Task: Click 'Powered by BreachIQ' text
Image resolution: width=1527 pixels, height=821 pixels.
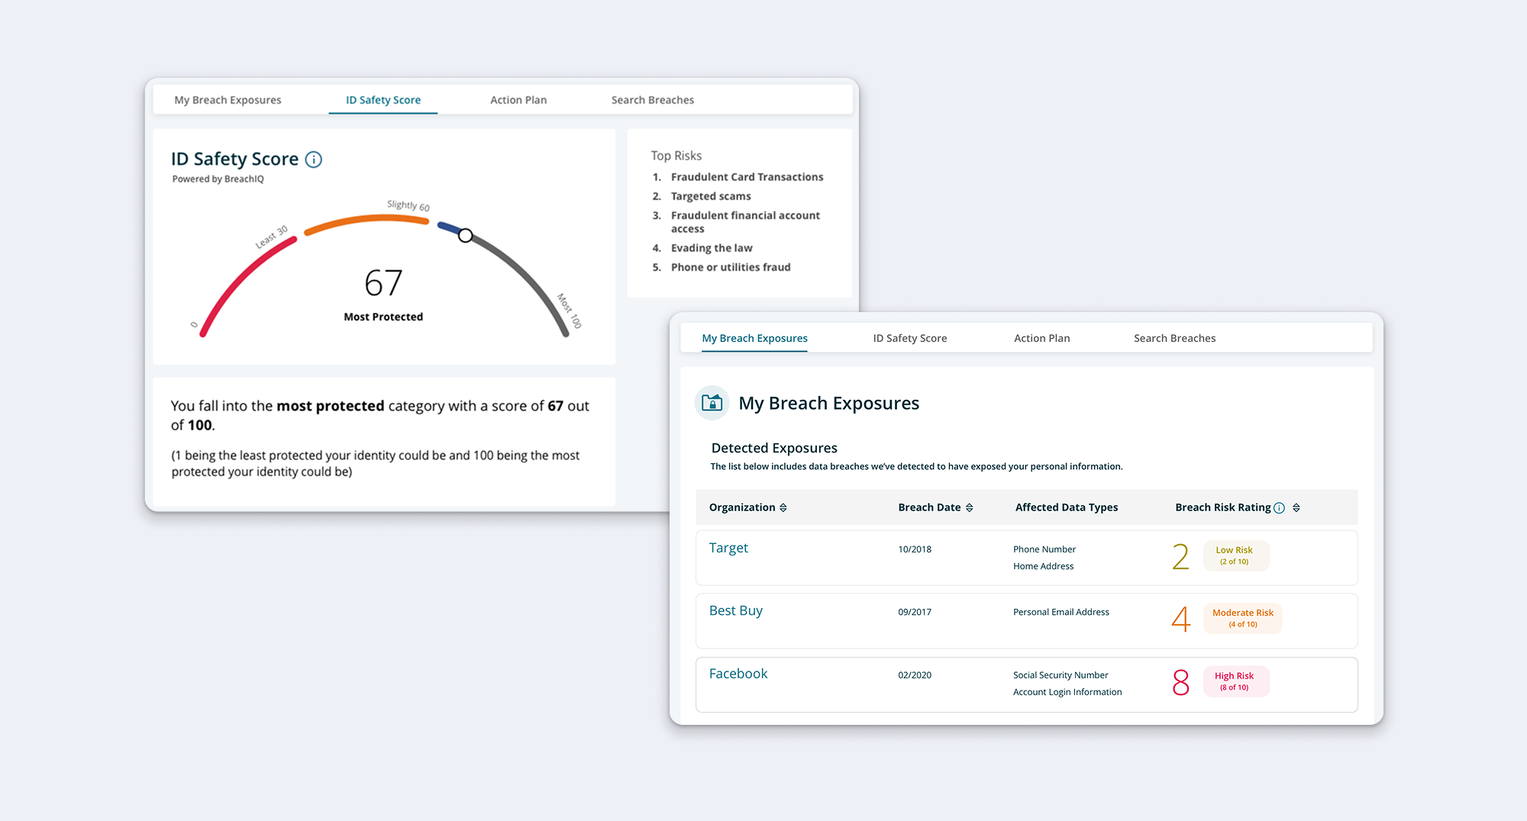Action: (x=218, y=179)
